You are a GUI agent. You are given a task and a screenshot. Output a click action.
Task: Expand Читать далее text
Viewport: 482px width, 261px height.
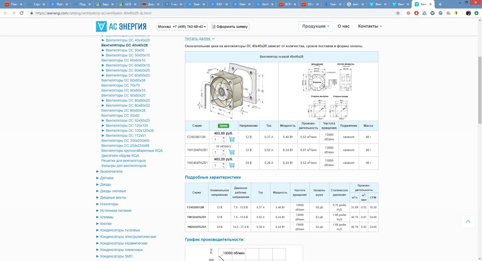(x=200, y=38)
